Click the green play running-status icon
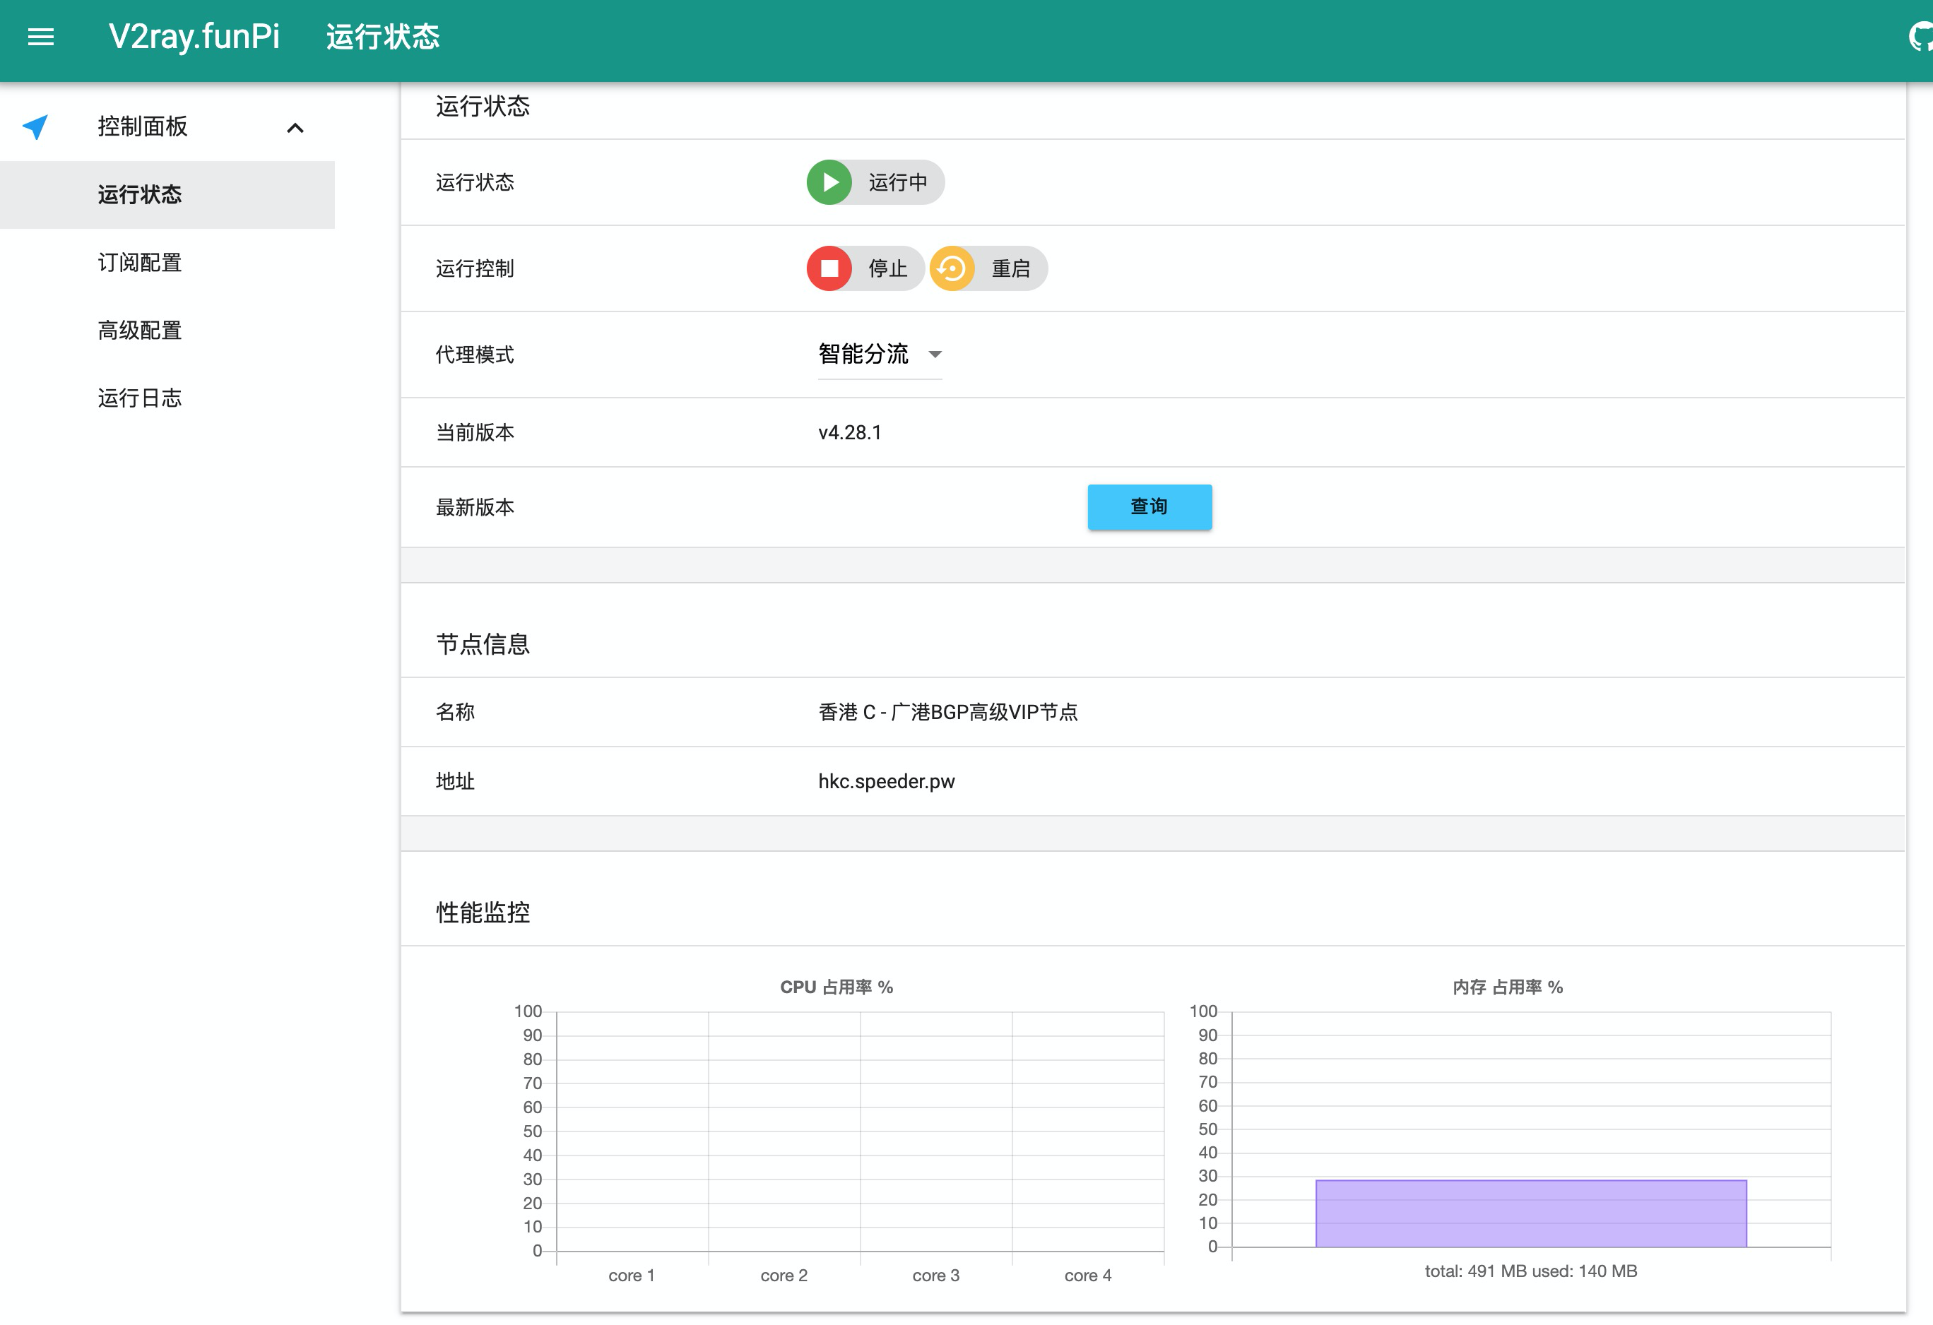The image size is (1933, 1325). coord(829,183)
